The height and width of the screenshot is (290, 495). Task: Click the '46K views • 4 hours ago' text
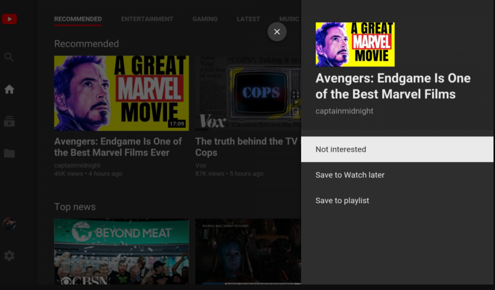point(88,173)
